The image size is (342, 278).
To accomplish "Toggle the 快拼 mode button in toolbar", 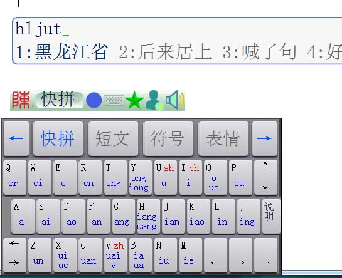I will pyautogui.click(x=59, y=100).
